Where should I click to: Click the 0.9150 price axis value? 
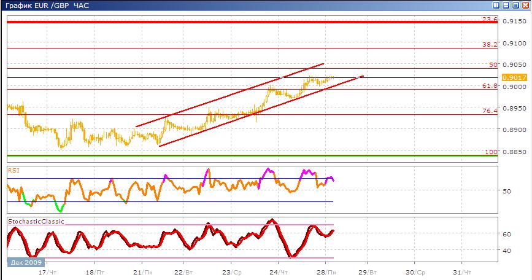point(513,22)
